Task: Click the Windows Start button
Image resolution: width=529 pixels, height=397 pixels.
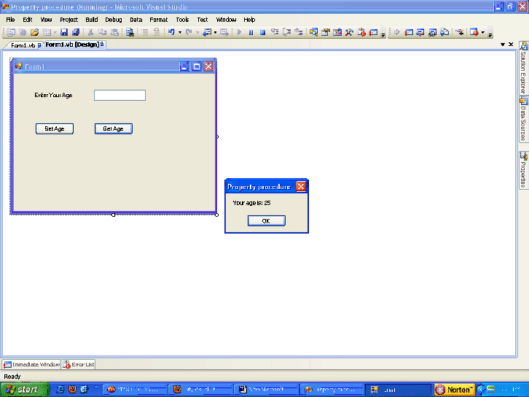Action: click(24, 390)
